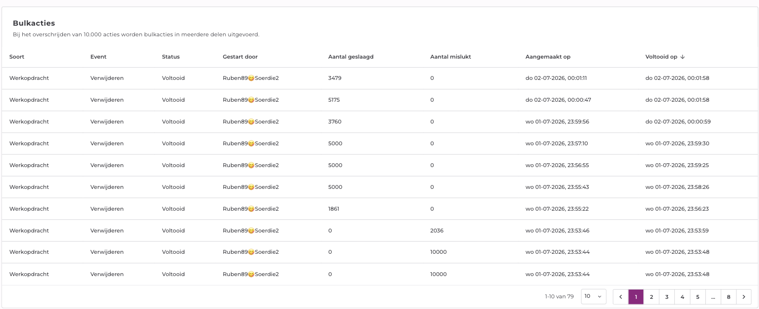This screenshot has height=309, width=759.
Task: Go to the next page with the right chevron
Action: click(744, 297)
